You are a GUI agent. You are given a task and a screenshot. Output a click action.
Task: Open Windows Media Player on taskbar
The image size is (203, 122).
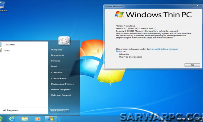point(38,119)
